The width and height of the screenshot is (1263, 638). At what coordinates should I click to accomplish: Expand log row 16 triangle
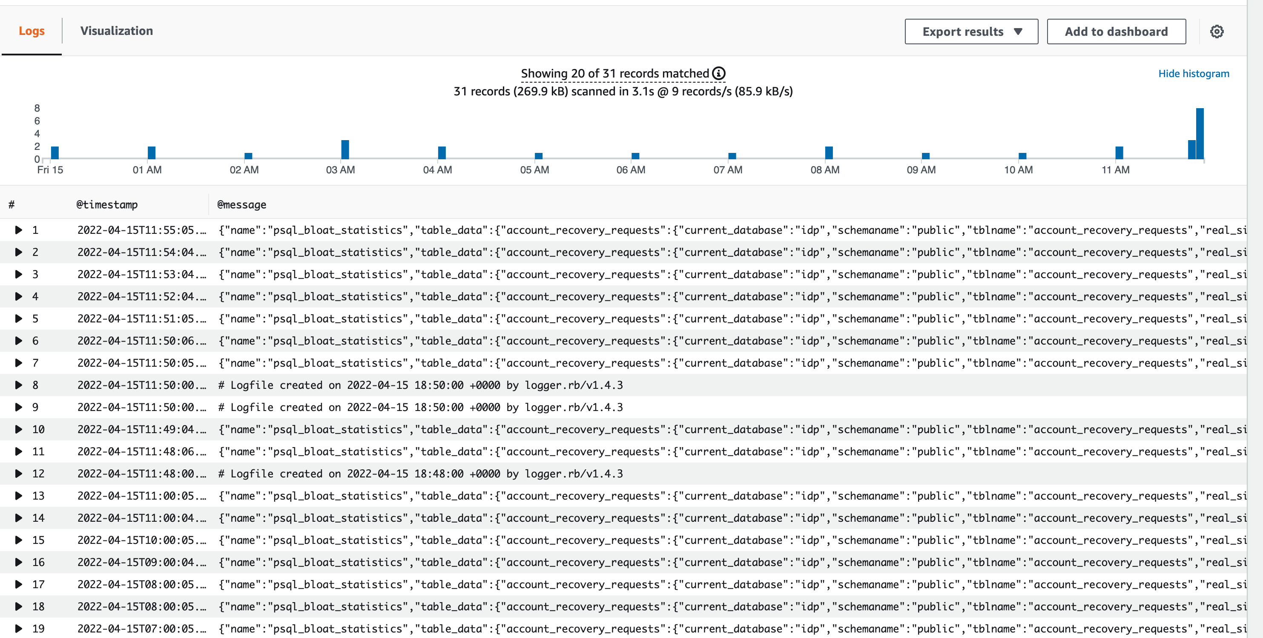[x=19, y=563]
